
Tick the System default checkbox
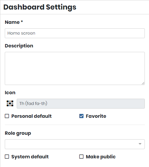click(7, 157)
